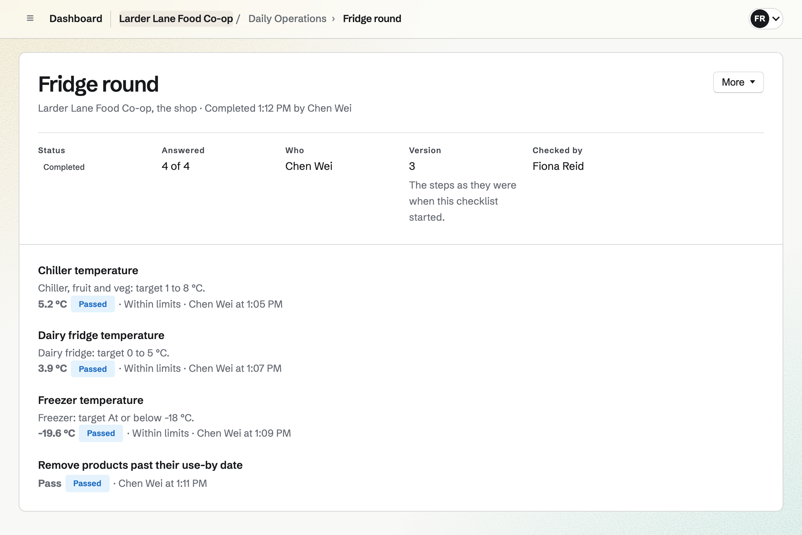Click the version number 3

pyautogui.click(x=412, y=166)
